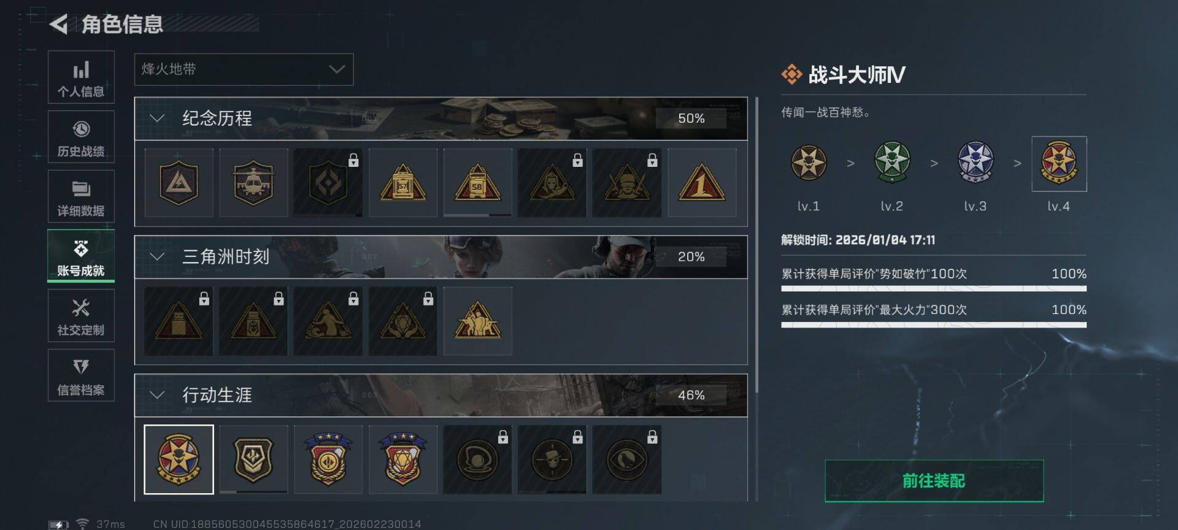This screenshot has height=530, width=1178.
Task: Open 信誉档案 from the sidebar
Action: click(x=81, y=375)
